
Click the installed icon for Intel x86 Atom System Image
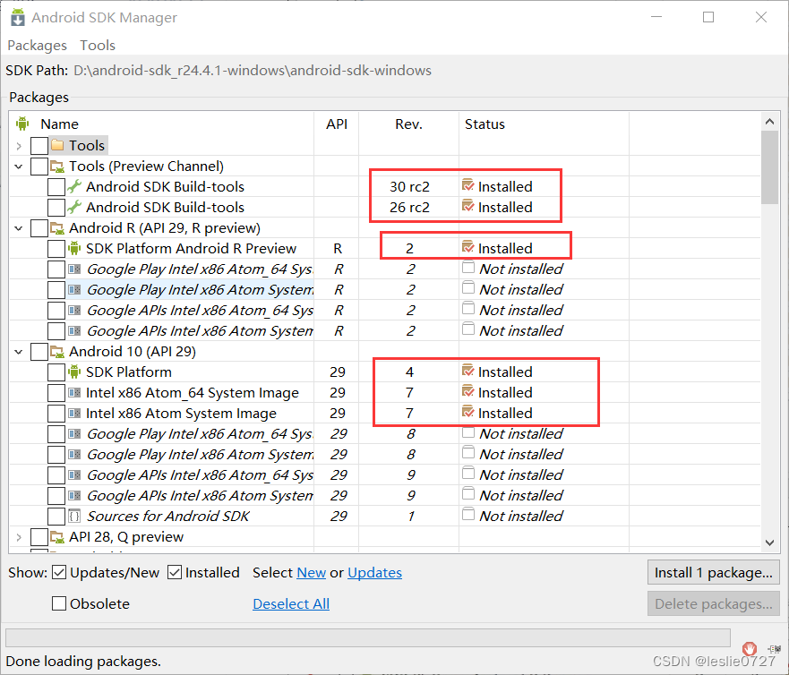point(468,413)
